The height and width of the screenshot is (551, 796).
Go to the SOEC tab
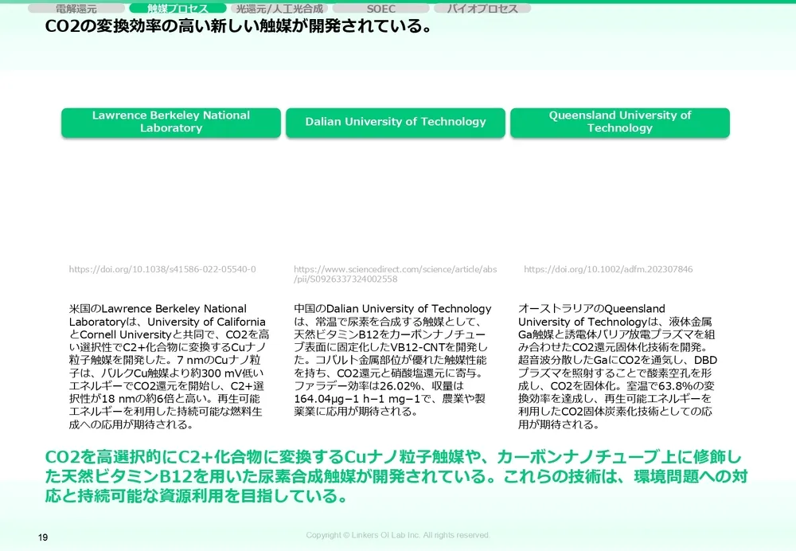[x=380, y=9]
